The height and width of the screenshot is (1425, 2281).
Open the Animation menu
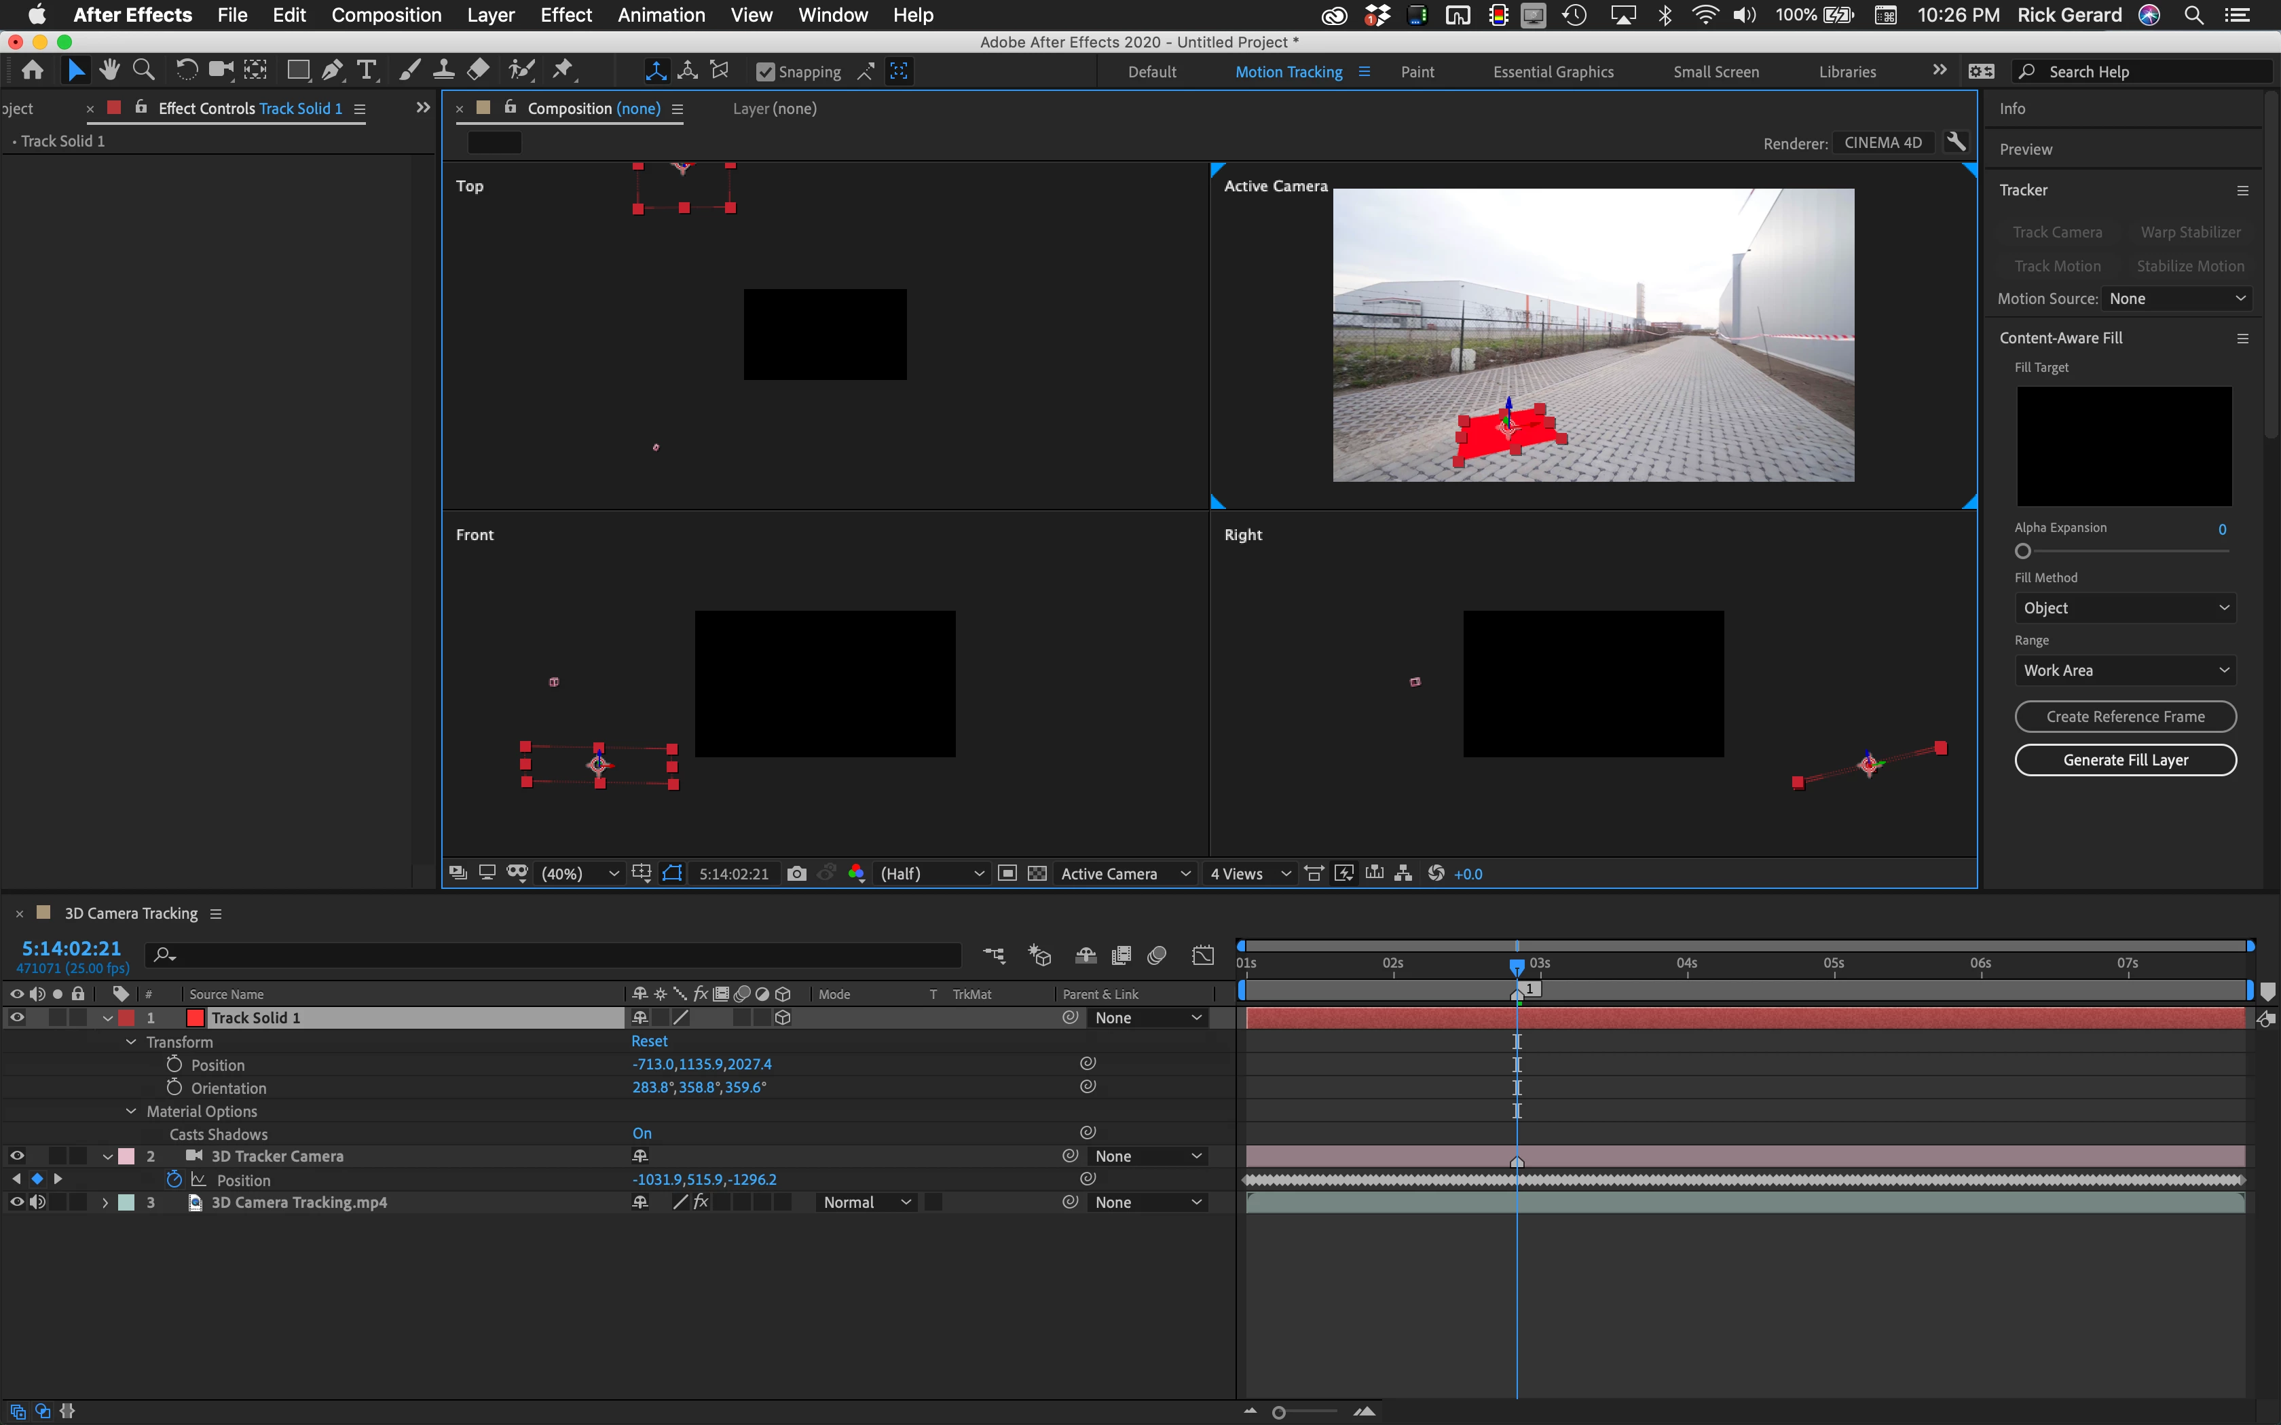[x=661, y=15]
